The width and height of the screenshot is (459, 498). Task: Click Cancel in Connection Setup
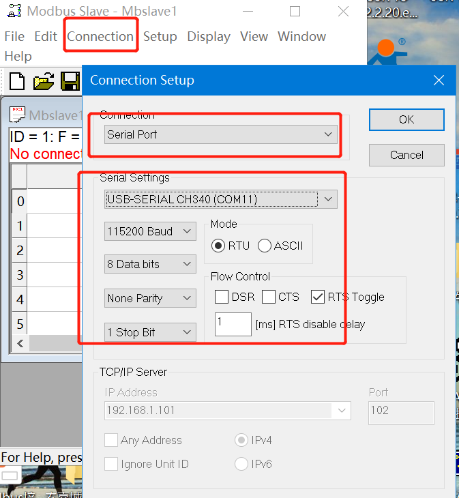click(406, 155)
